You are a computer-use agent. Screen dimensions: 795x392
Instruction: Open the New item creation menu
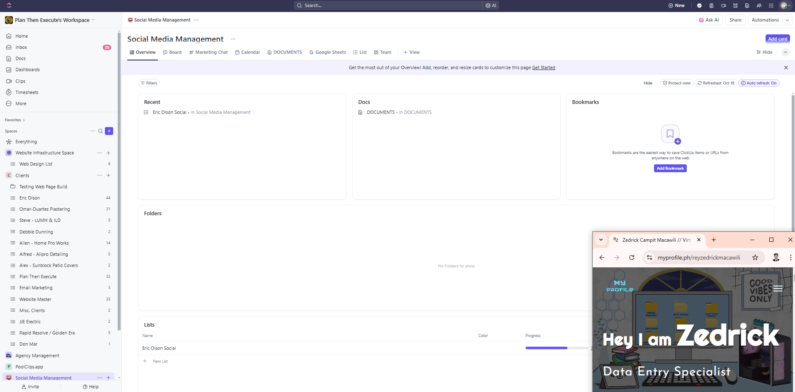pyautogui.click(x=676, y=5)
